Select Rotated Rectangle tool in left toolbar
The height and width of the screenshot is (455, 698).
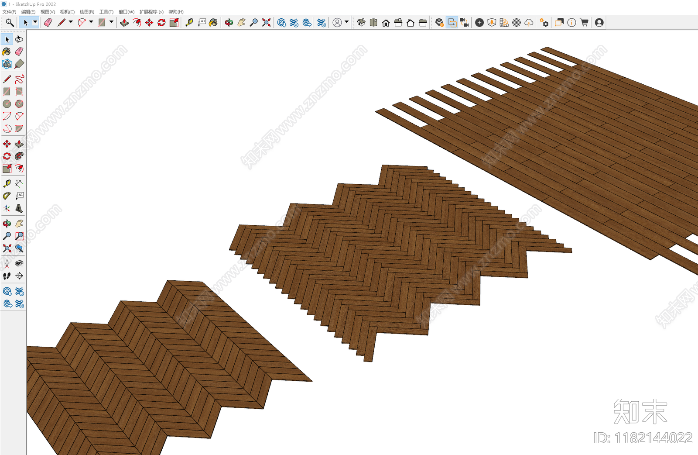coord(19,92)
